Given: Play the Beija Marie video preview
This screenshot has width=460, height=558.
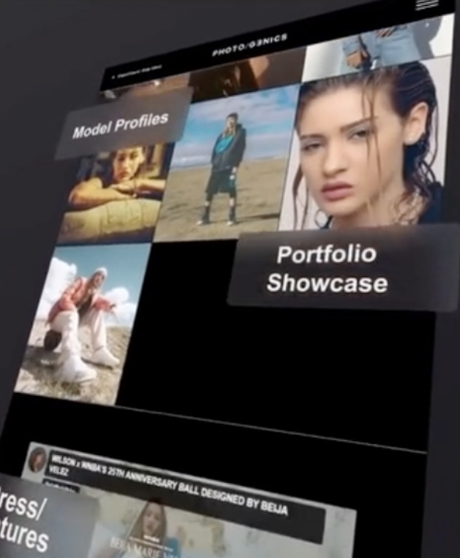Looking at the screenshot, I should coord(219,530).
